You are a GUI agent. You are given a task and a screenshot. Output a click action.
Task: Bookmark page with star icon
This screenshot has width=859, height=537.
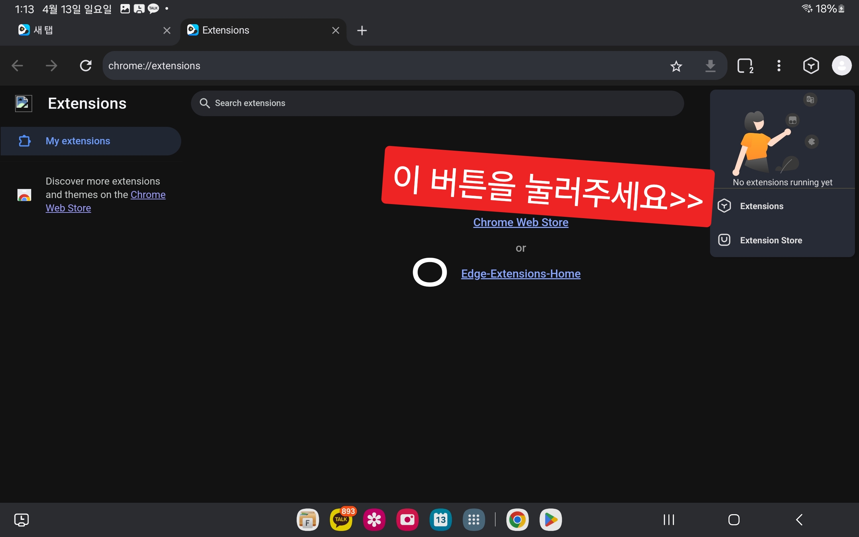(676, 66)
